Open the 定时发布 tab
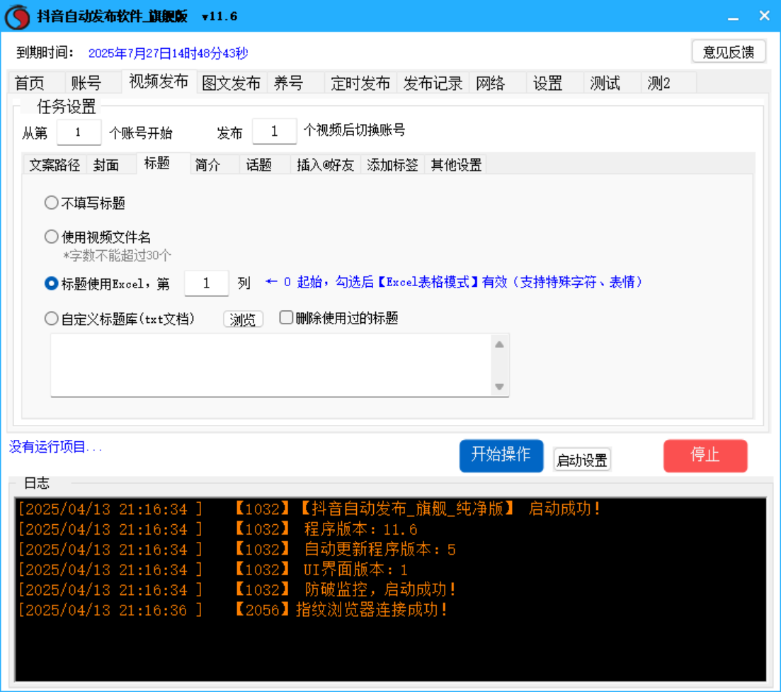 pyautogui.click(x=360, y=83)
